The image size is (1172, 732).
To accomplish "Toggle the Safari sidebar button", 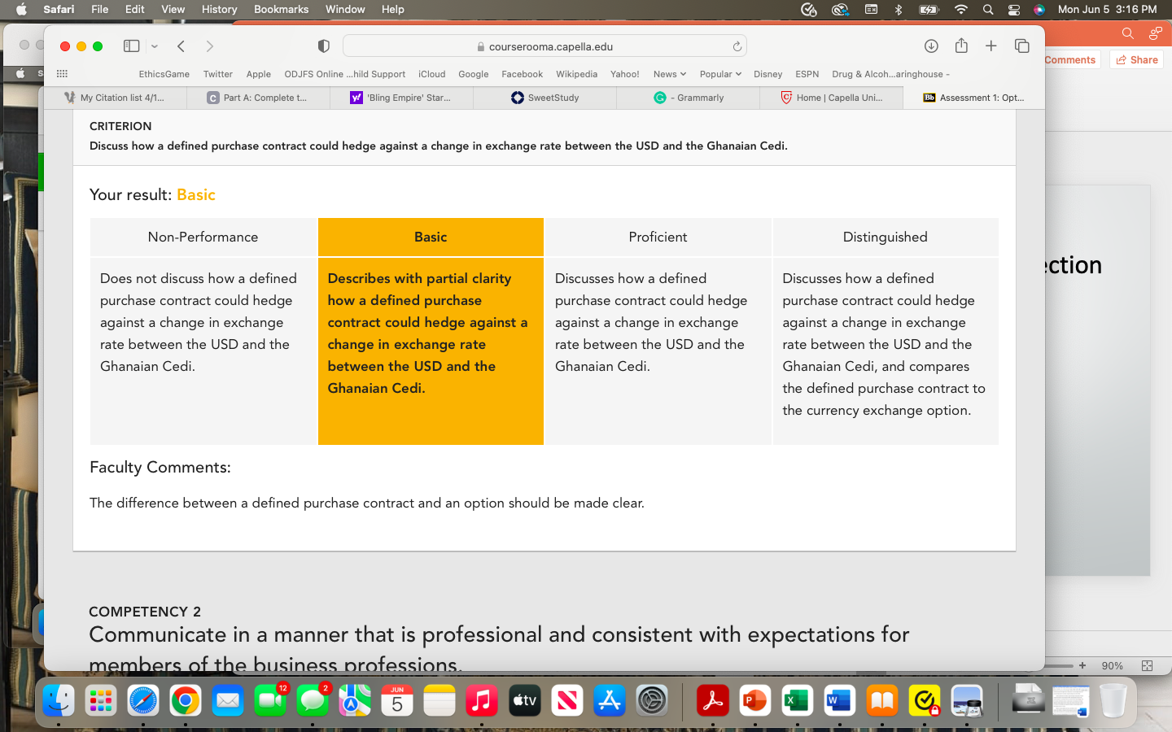I will (131, 46).
